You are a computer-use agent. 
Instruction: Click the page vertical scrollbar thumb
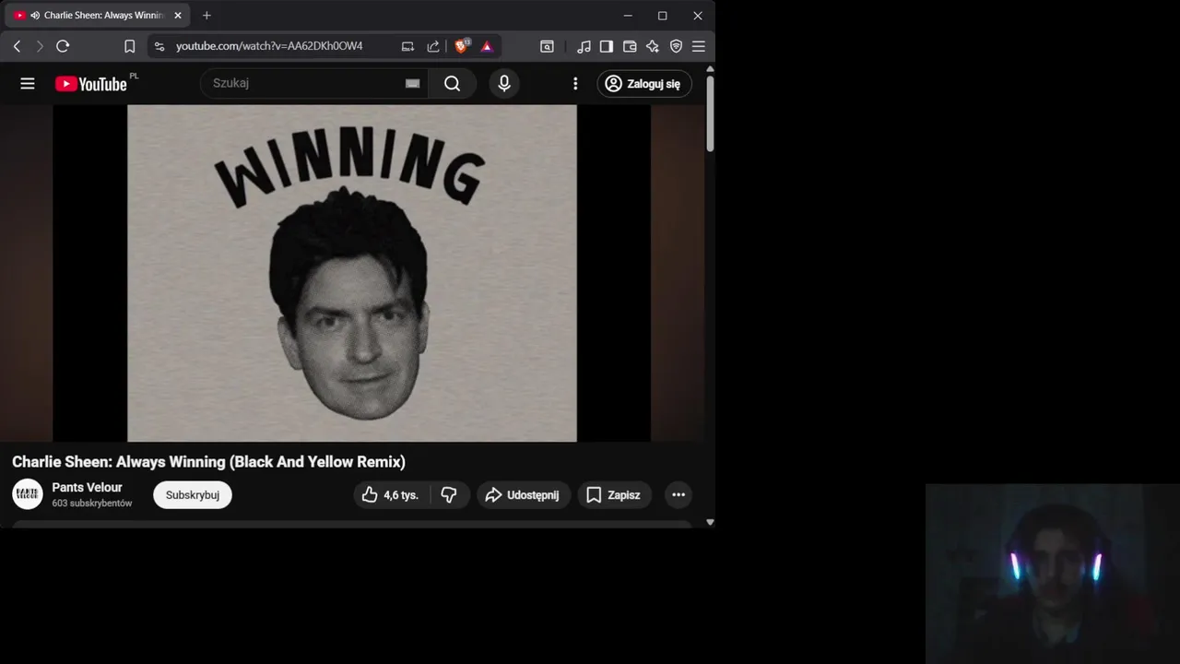click(710, 113)
